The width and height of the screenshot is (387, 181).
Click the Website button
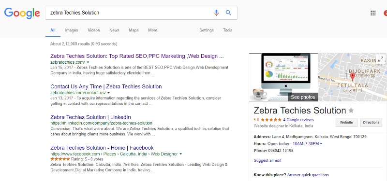coord(346,123)
